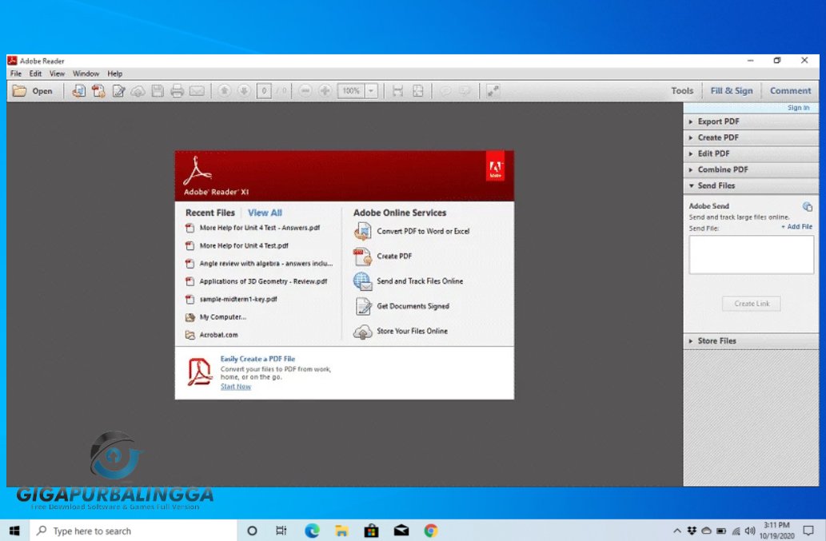This screenshot has height=541, width=826.
Task: Open Microsoft Edge from the taskbar
Action: coord(311,530)
